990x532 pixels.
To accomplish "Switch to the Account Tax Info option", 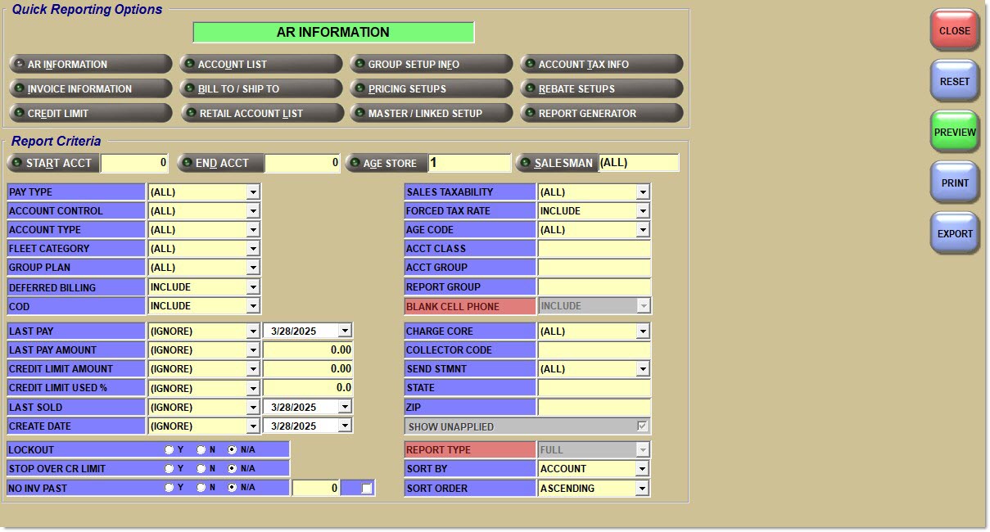I will (601, 65).
